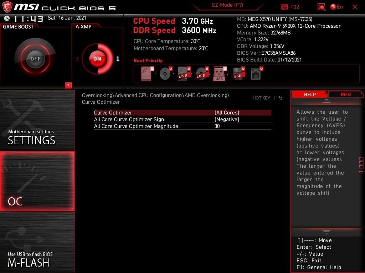Click the arrows icon at help panel edge
Viewport: 365px width, 273px height.
[x=361, y=172]
